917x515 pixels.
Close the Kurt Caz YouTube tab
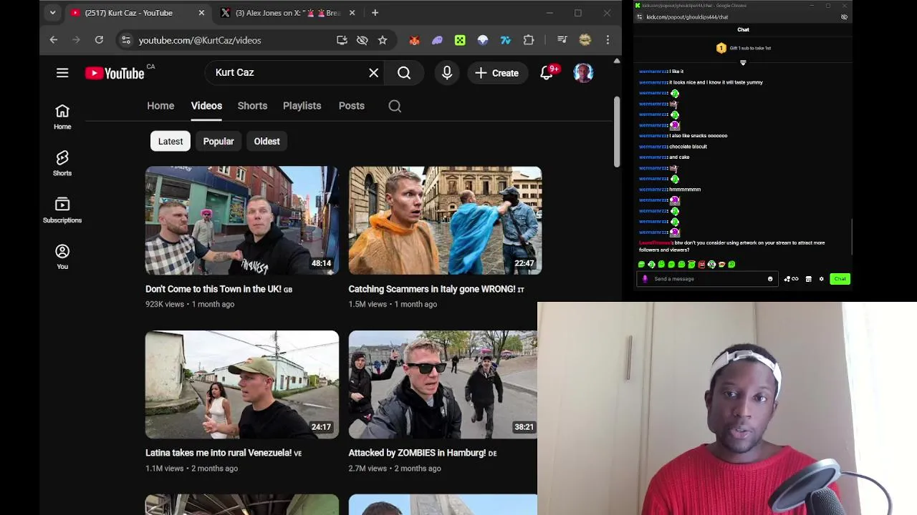201,13
